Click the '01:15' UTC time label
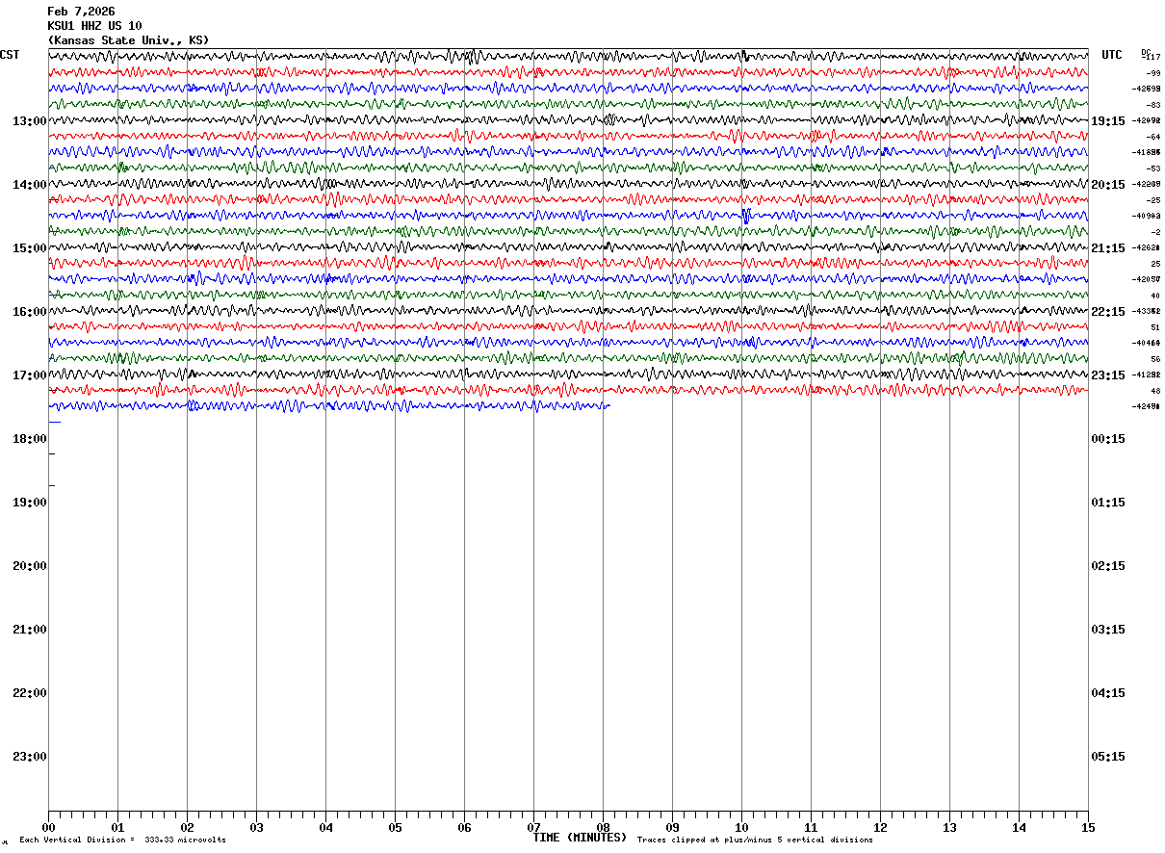 click(1108, 503)
